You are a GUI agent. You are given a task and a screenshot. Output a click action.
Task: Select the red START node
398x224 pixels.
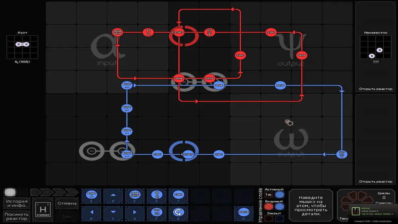[x=179, y=32]
